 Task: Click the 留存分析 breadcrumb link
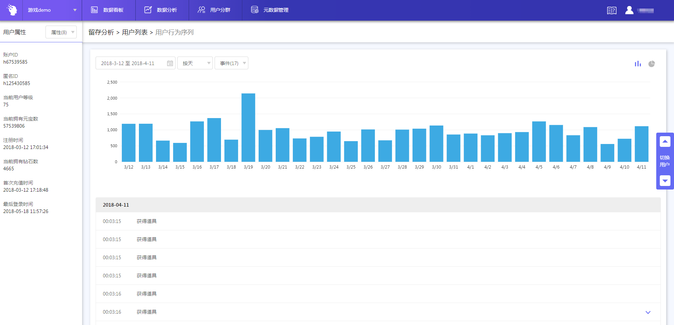coord(101,32)
